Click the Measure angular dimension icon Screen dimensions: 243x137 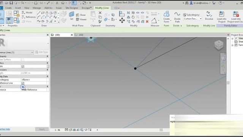(154, 20)
